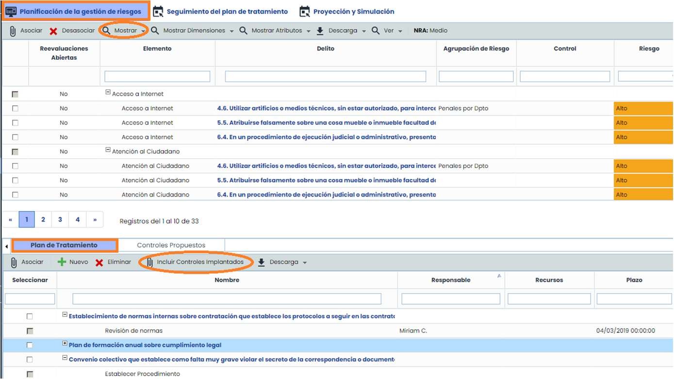Viewport: 674px width, 379px height.
Task: Click the paperclip Incluir Controles Implantados icon
Action: pos(150,262)
